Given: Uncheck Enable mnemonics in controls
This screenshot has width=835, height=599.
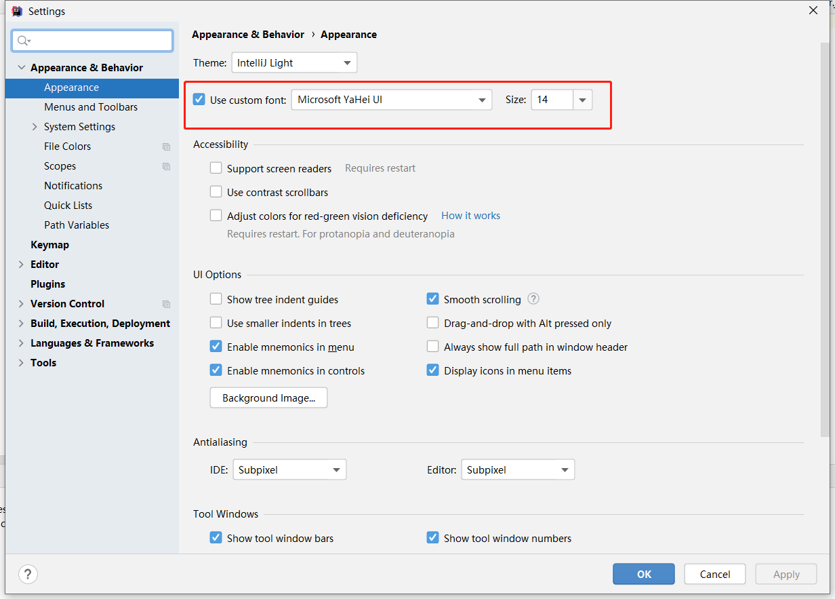Looking at the screenshot, I should pyautogui.click(x=216, y=370).
